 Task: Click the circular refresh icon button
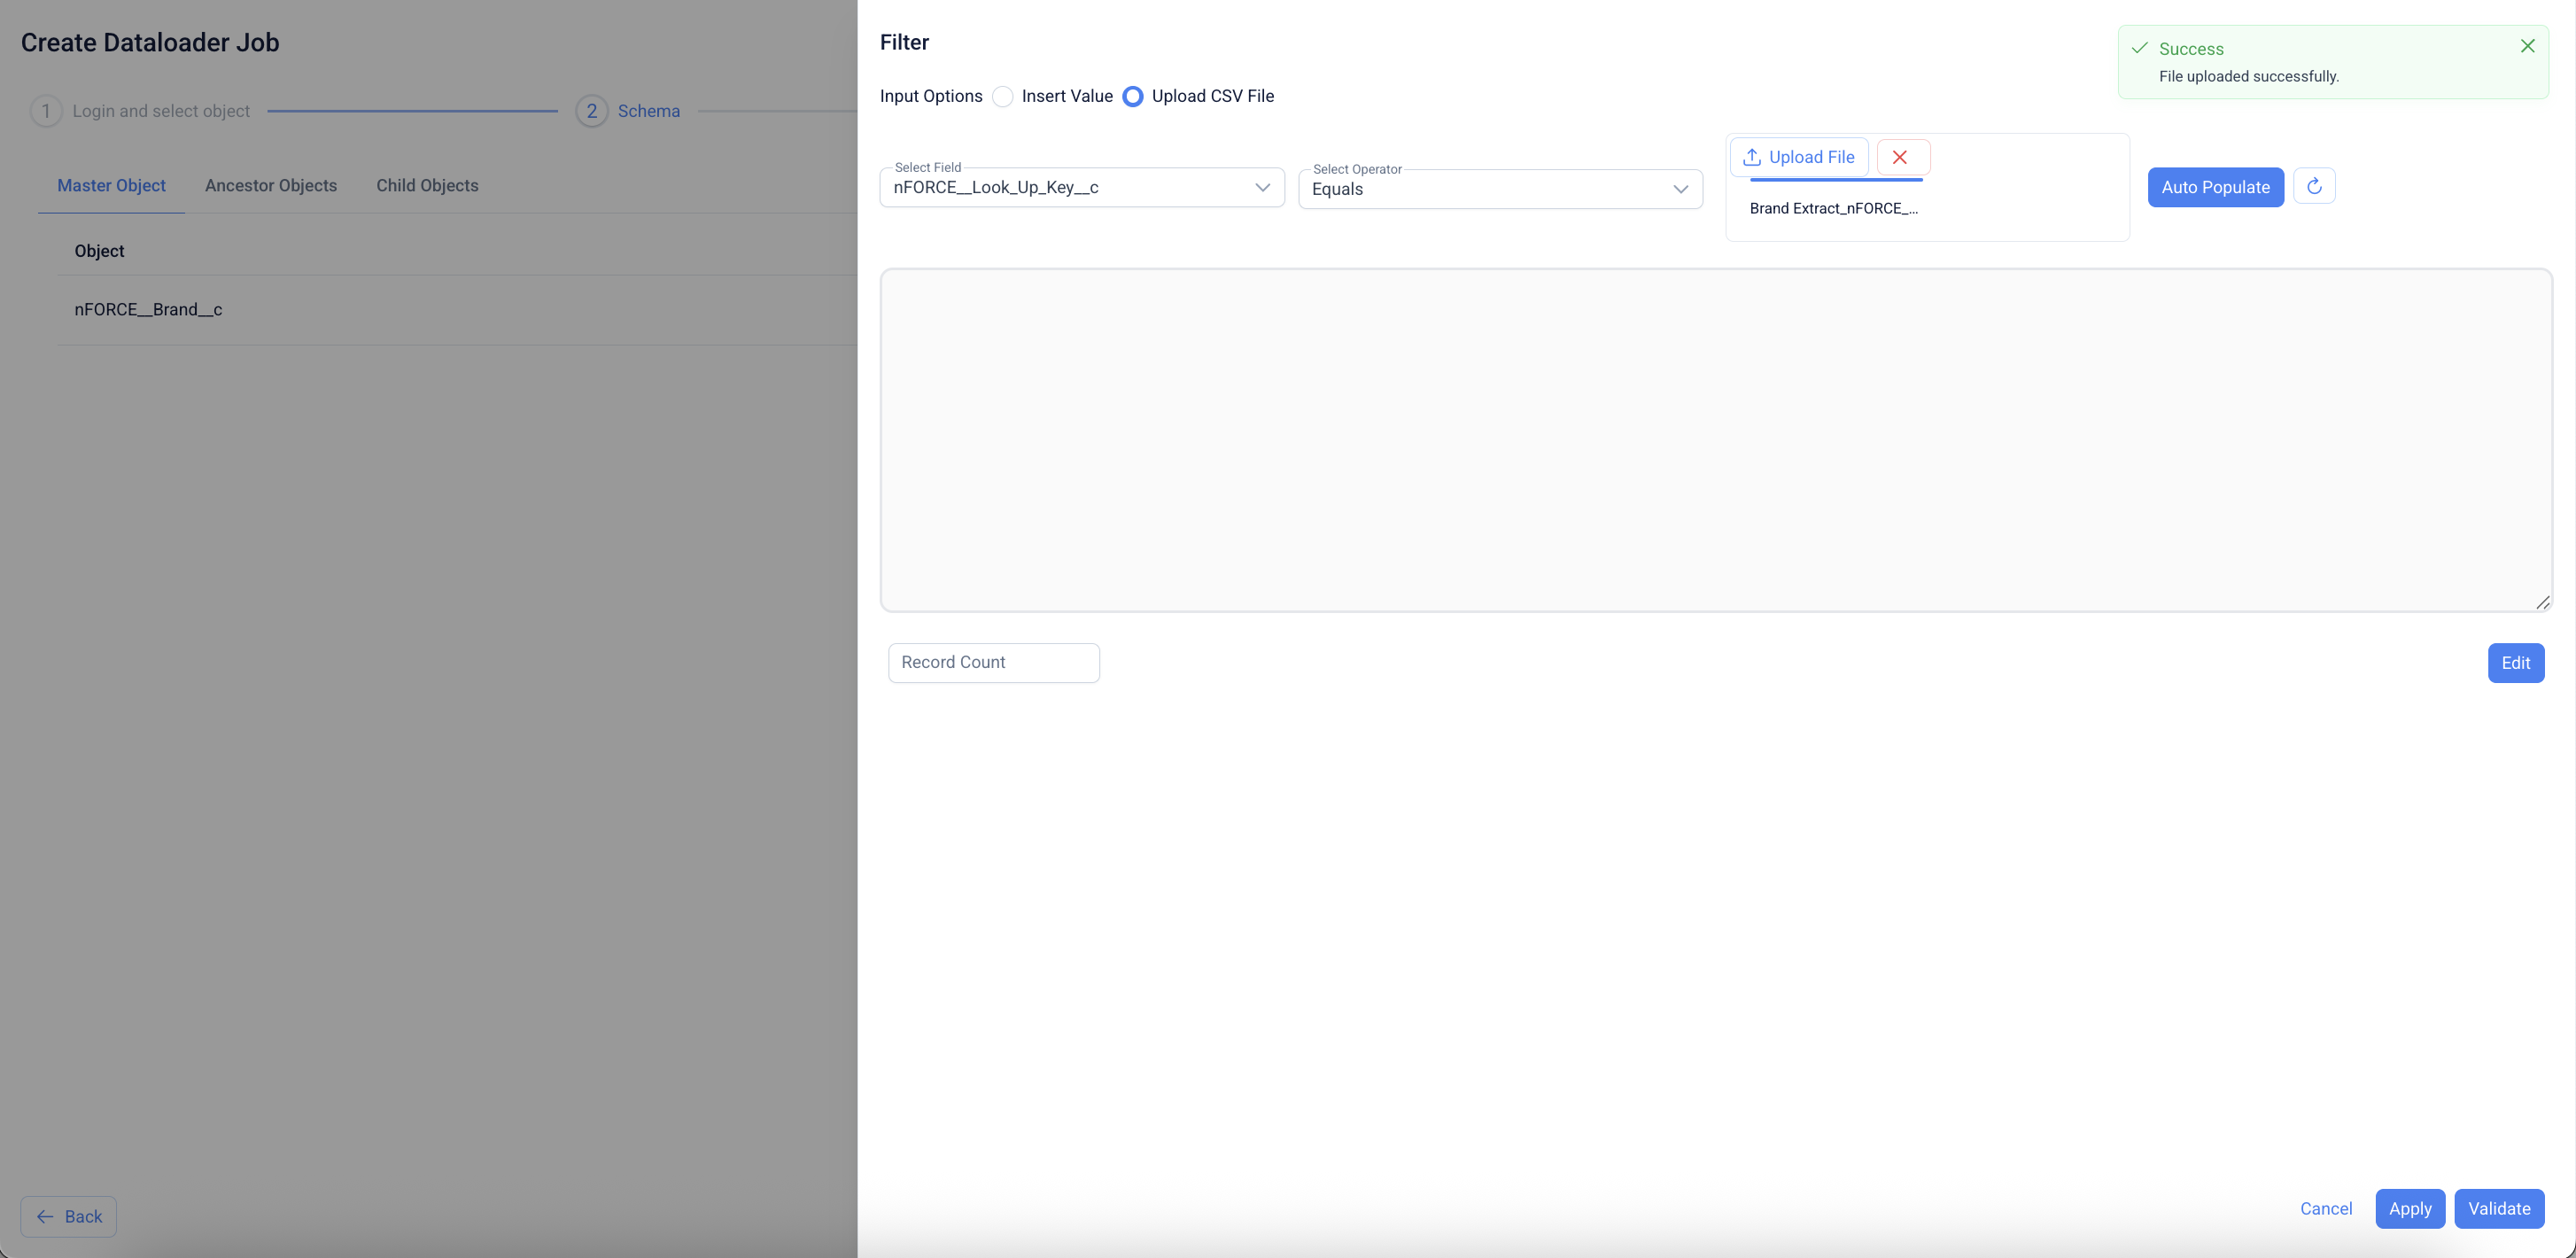pos(2314,187)
